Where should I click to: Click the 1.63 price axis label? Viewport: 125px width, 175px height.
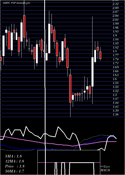[115, 75]
